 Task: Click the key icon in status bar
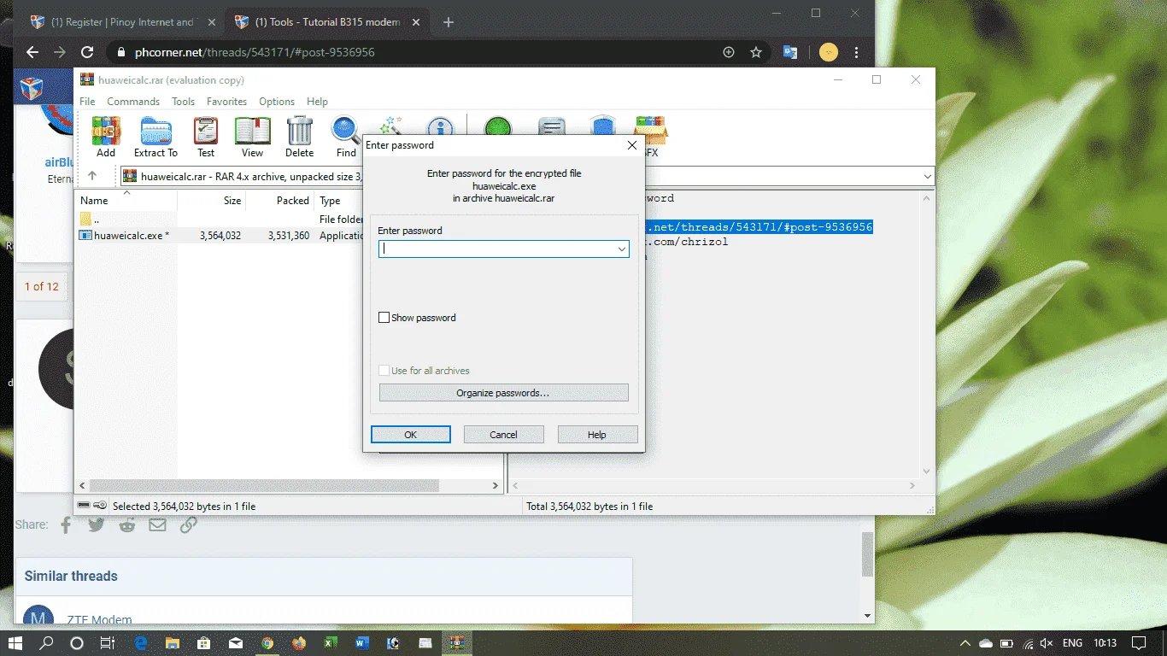100,506
